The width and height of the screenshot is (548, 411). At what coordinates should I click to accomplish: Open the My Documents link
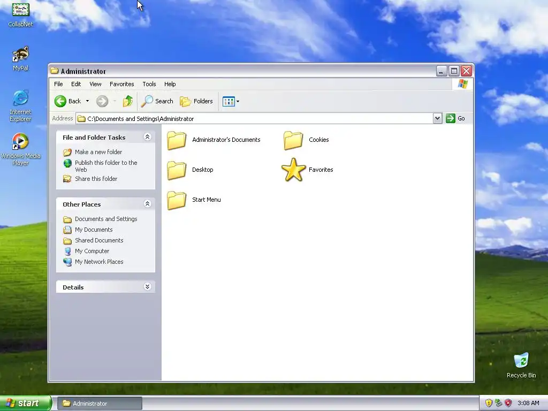pos(94,230)
